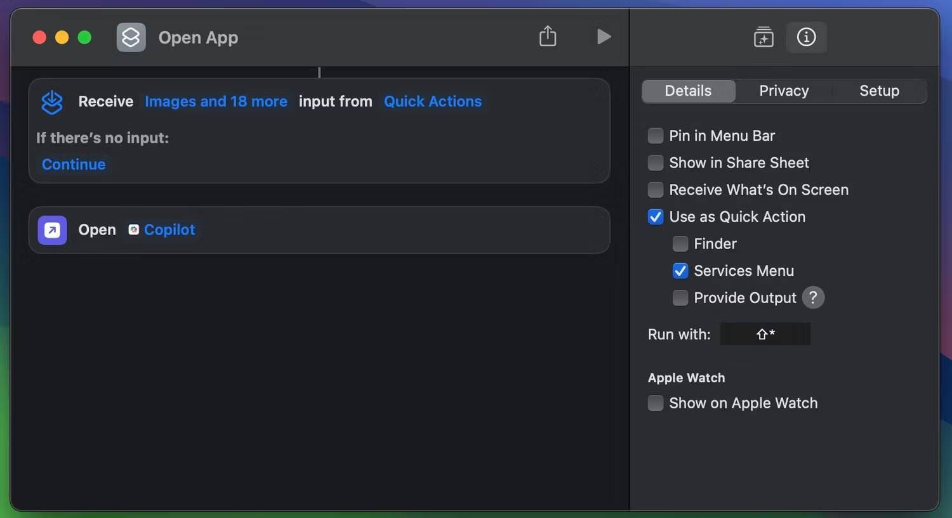Click the Open App action icon

coord(52,230)
